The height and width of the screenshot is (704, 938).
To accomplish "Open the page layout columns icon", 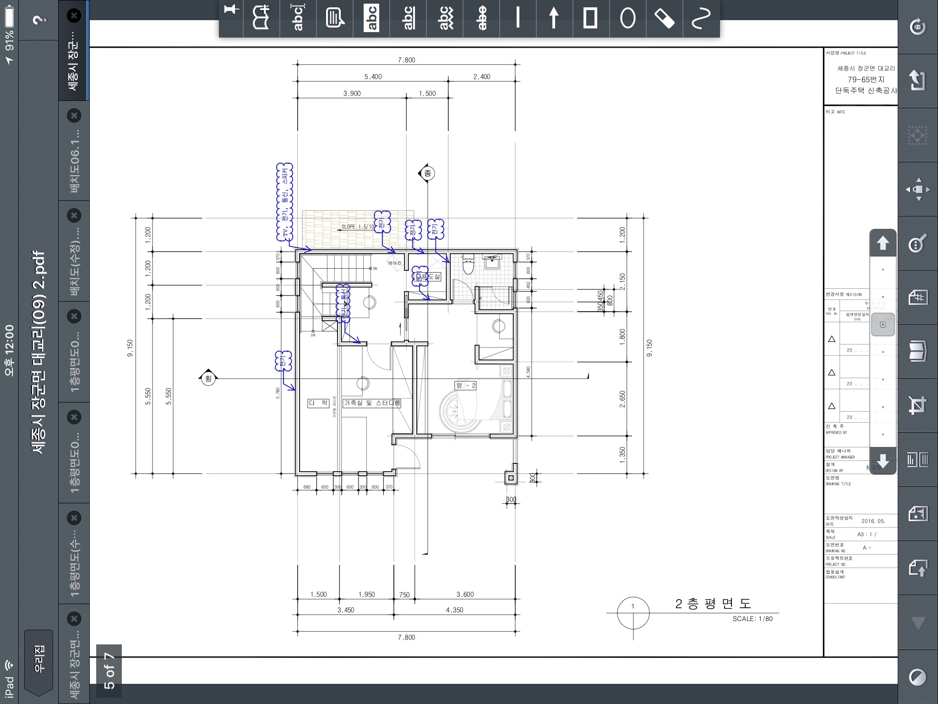I will (x=918, y=459).
